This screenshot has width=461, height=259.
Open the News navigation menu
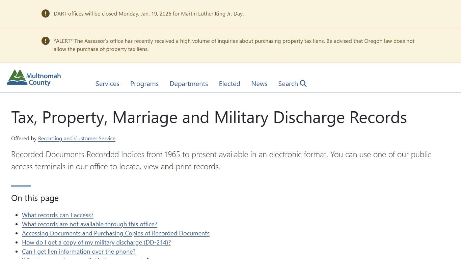point(259,84)
